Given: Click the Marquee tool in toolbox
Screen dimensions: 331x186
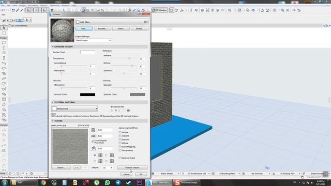Looking at the screenshot, I should 4,33.
